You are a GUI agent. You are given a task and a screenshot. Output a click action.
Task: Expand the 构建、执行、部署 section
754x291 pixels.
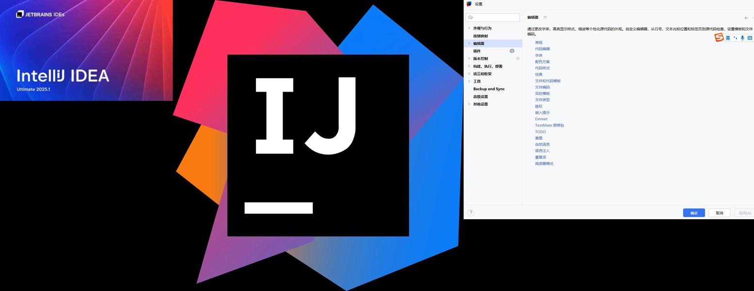[469, 66]
